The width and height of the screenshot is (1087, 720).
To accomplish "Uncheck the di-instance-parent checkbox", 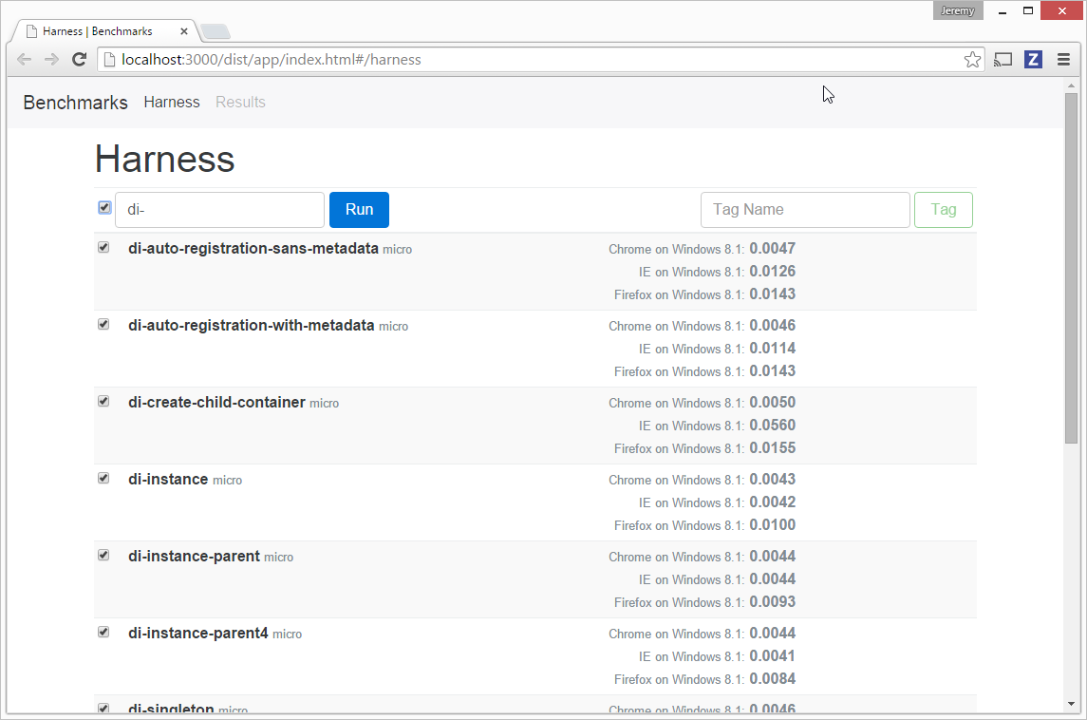I will click(x=104, y=556).
